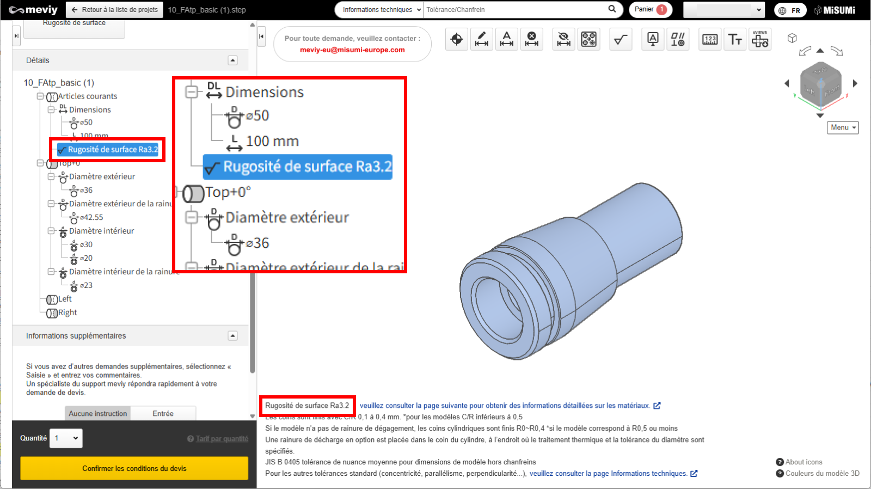The width and height of the screenshot is (871, 490).
Task: Click the 6VIEWS download icon
Action: point(760,39)
